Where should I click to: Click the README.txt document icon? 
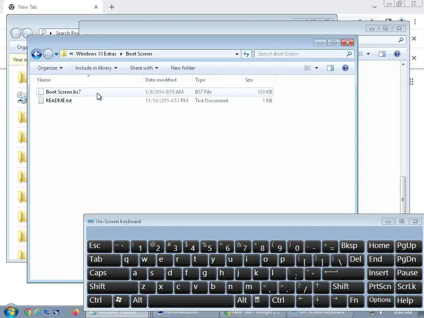(x=41, y=101)
